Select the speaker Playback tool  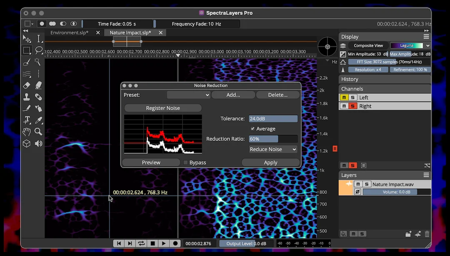38,143
